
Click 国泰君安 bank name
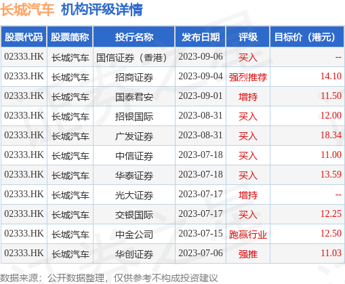coord(134,97)
